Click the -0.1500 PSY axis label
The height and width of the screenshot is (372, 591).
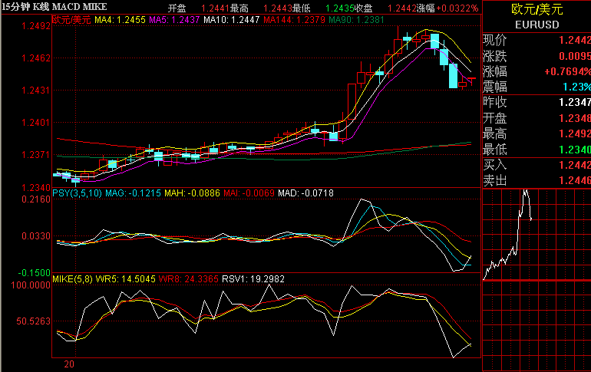[x=35, y=272]
